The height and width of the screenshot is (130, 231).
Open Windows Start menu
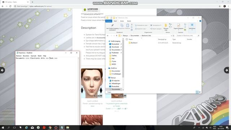(3, 127)
